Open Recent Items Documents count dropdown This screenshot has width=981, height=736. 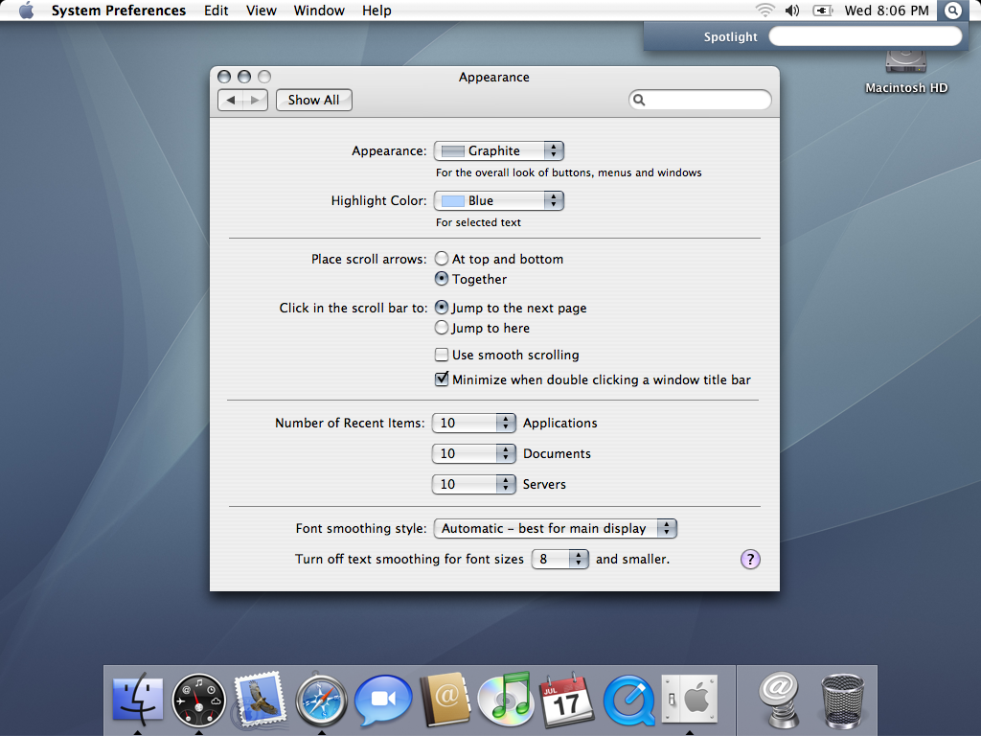474,453
